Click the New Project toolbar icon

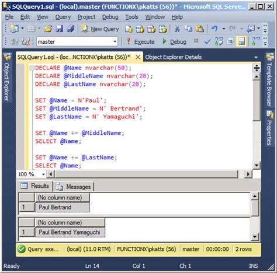pos(14,29)
